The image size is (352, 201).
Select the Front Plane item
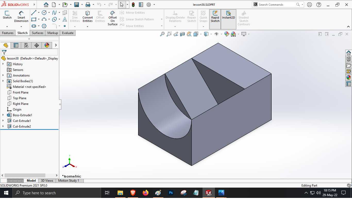(21, 93)
